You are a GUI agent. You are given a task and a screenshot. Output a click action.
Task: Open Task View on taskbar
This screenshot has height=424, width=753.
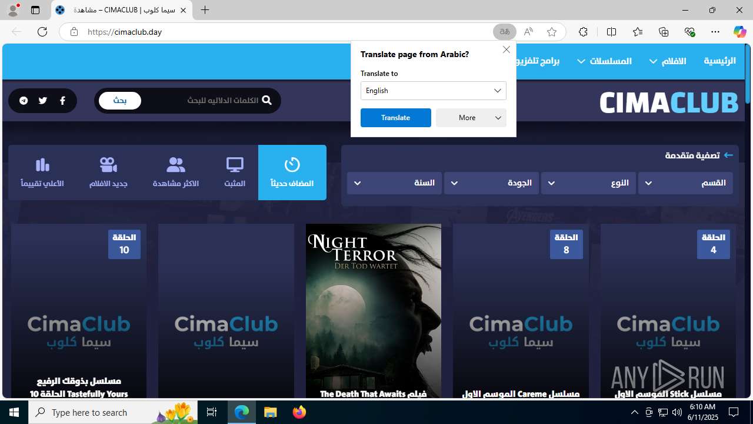click(x=212, y=412)
